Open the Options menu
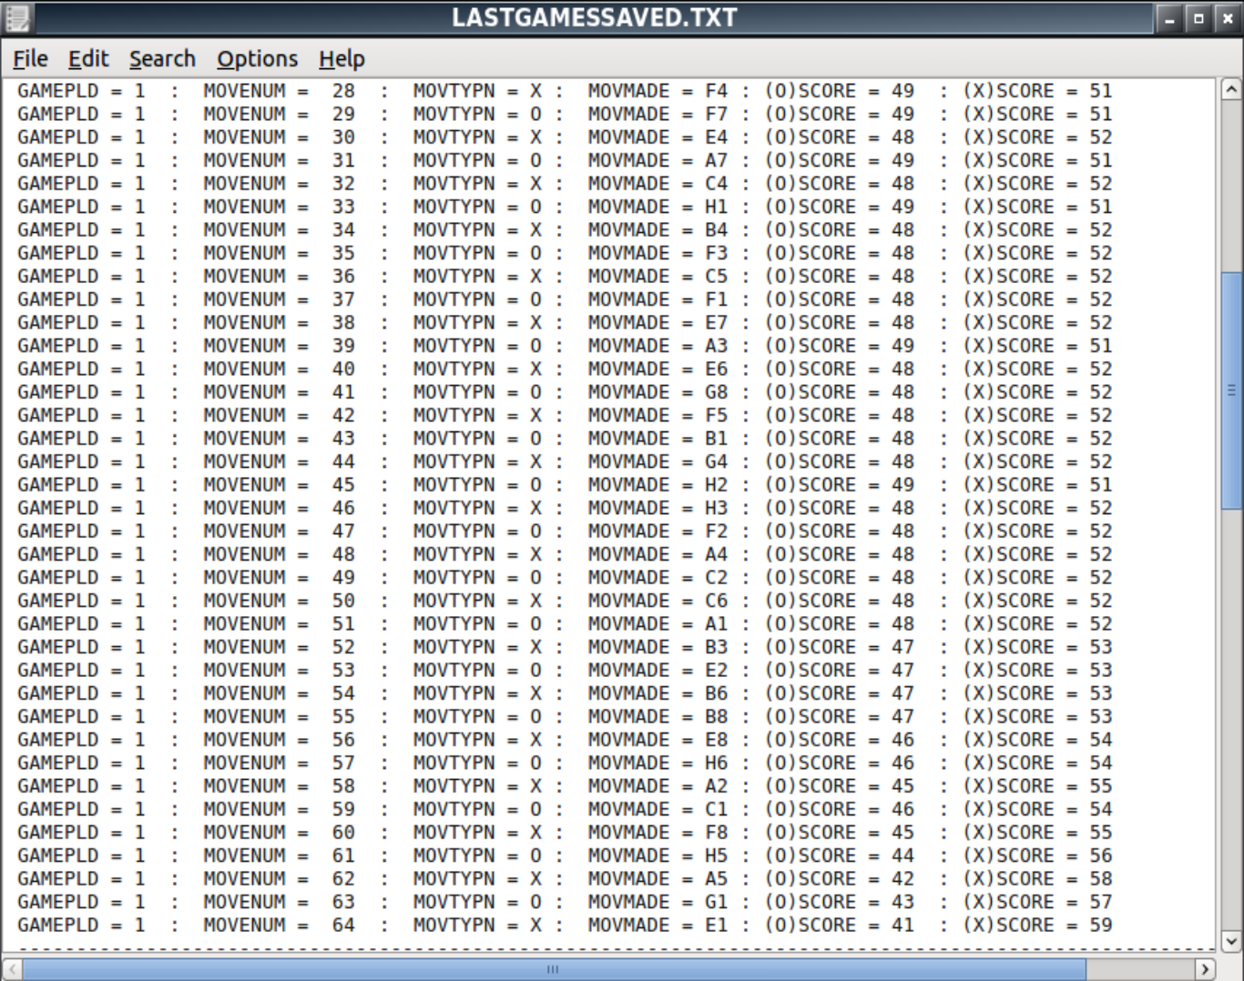1244x981 pixels. [x=257, y=59]
